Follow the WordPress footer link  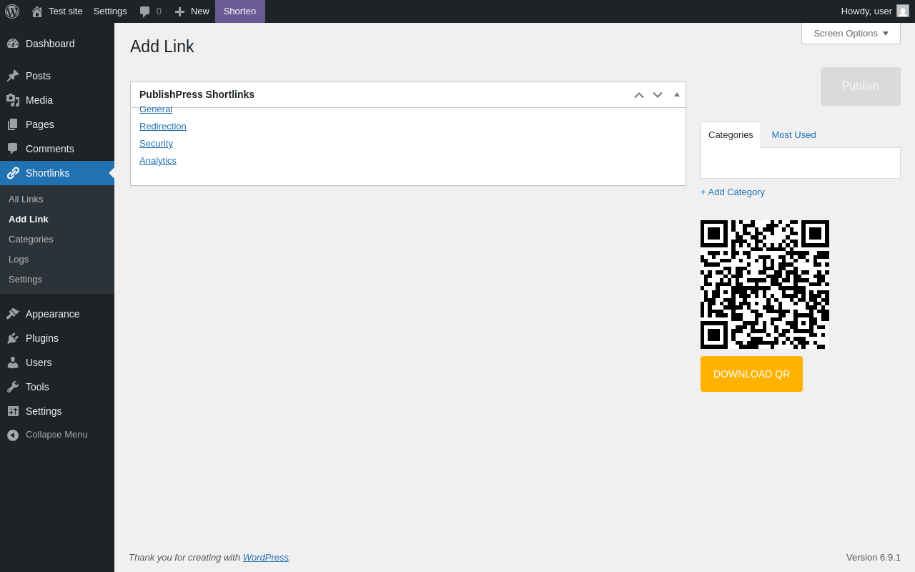point(266,558)
